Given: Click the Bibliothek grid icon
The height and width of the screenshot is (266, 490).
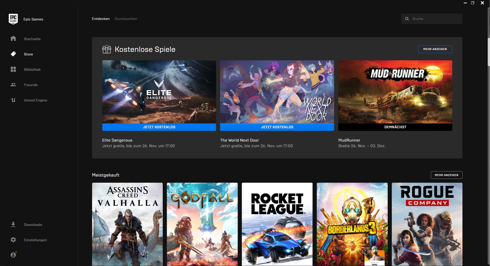Looking at the screenshot, I should click(x=13, y=69).
